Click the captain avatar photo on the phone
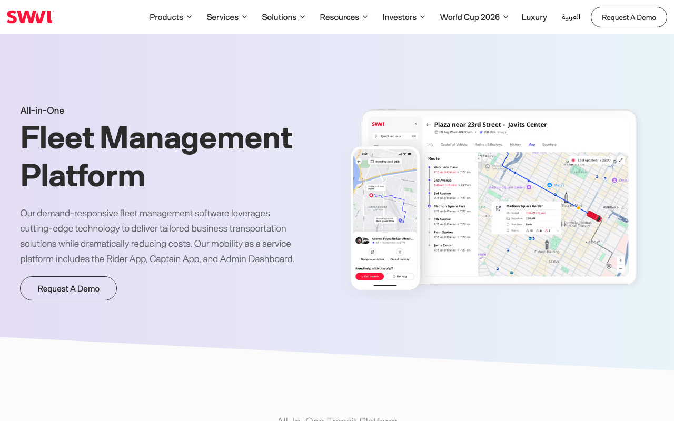Viewport: 674px width, 421px height. 359,240
